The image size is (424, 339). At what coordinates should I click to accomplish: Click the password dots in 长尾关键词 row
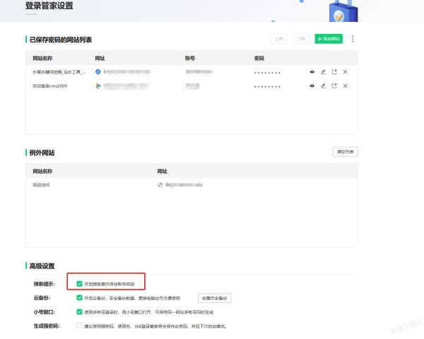[x=267, y=73]
